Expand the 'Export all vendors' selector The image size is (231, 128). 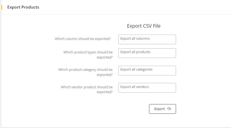click(x=147, y=88)
